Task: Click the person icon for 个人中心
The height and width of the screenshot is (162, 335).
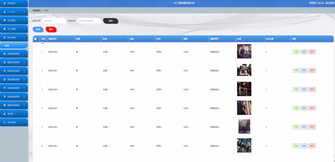Action: click(5, 12)
